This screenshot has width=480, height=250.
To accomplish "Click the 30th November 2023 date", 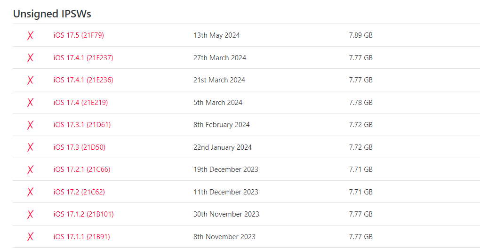I will [x=226, y=214].
